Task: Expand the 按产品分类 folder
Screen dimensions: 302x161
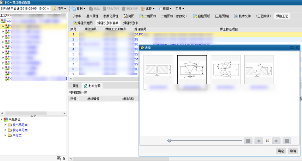Action: point(6,125)
